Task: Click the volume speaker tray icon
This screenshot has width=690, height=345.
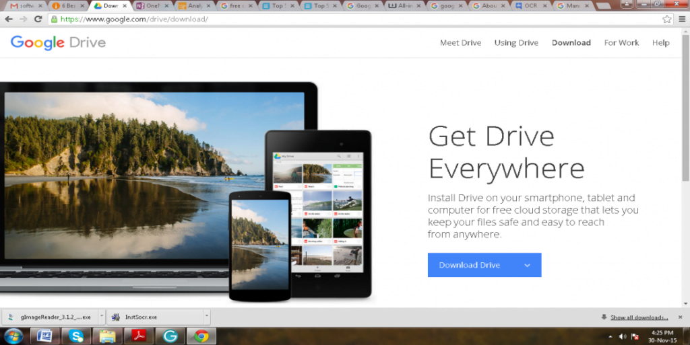Action: click(x=622, y=336)
